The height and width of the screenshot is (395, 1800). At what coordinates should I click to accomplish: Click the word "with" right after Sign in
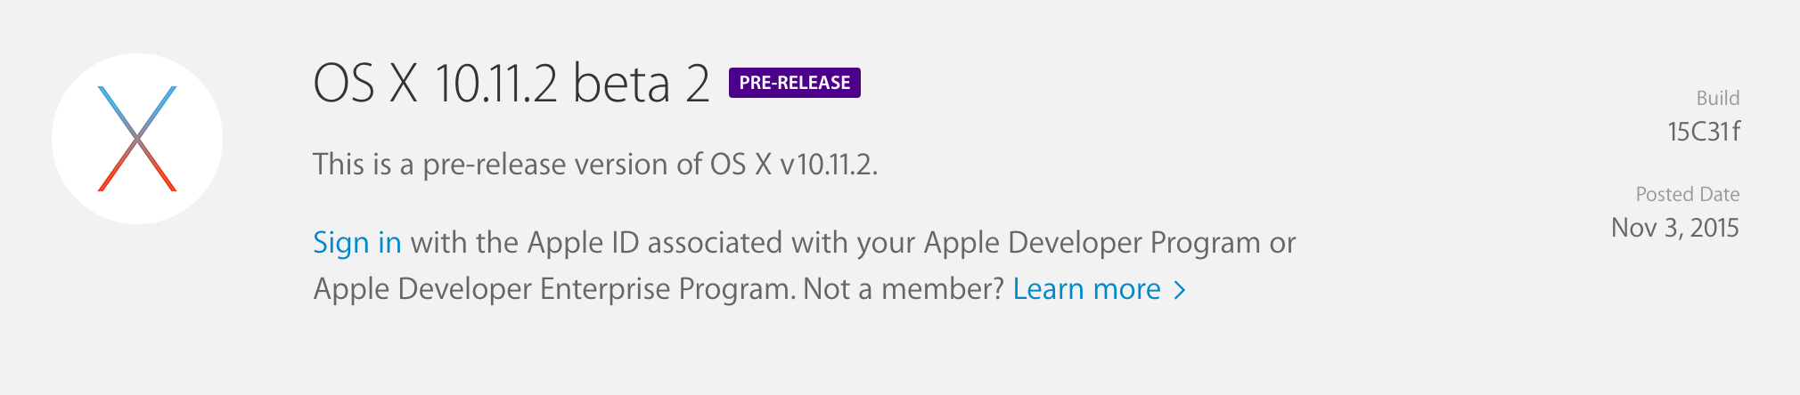coord(438,243)
